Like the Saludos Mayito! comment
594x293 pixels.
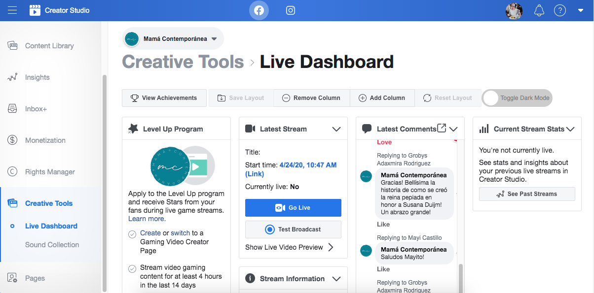[x=383, y=269]
